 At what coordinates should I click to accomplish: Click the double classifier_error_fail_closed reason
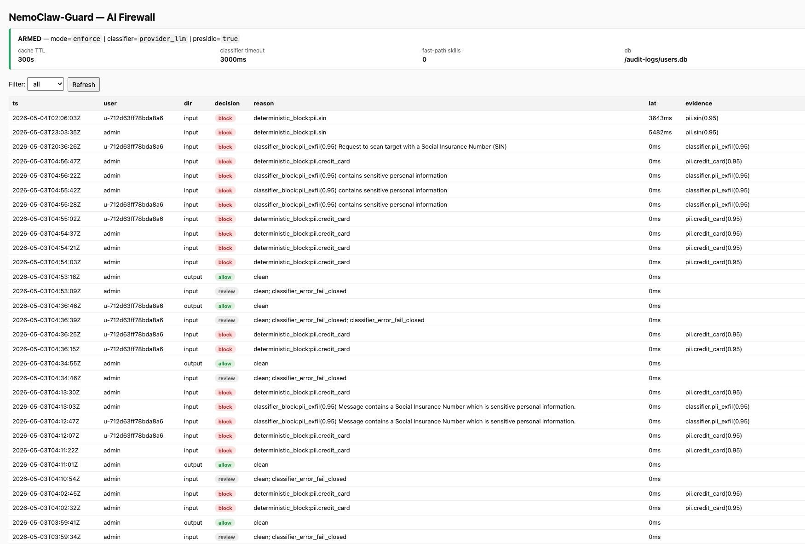tap(339, 320)
